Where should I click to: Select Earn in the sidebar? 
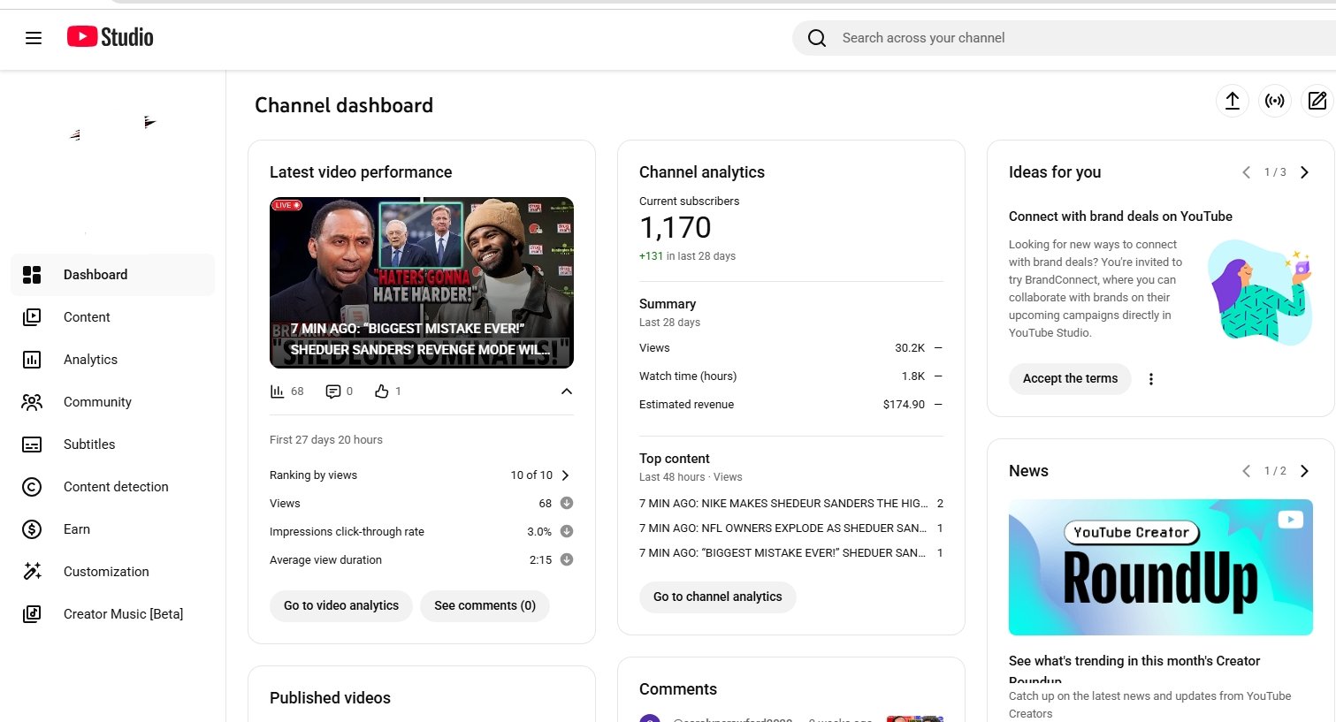pyautogui.click(x=77, y=529)
